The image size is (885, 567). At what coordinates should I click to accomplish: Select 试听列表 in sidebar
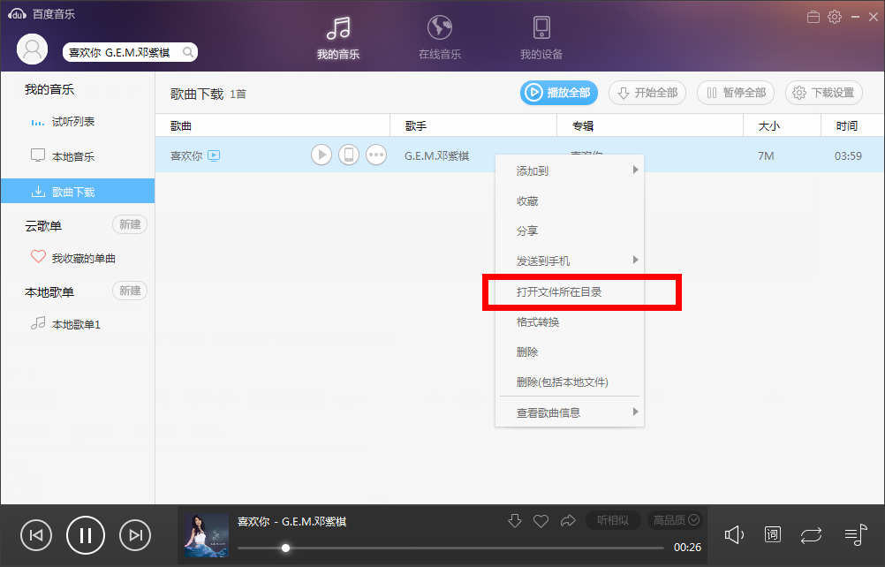point(78,122)
